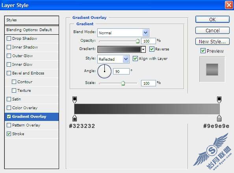Open the Drop Shadow settings label
This screenshot has height=173, width=234.
click(x=25, y=39)
